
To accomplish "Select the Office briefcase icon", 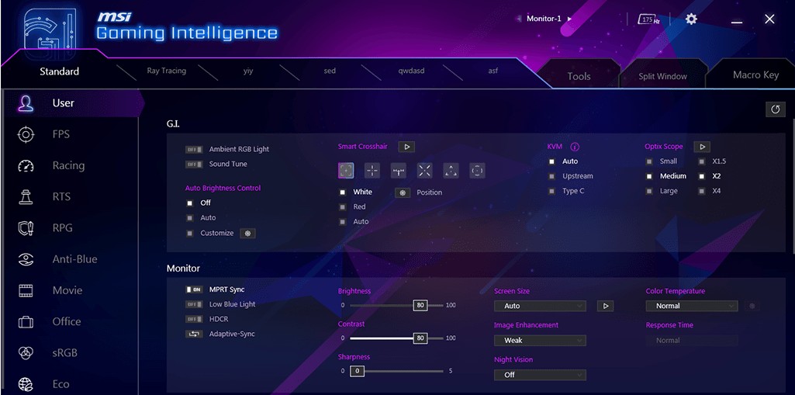I will (26, 322).
